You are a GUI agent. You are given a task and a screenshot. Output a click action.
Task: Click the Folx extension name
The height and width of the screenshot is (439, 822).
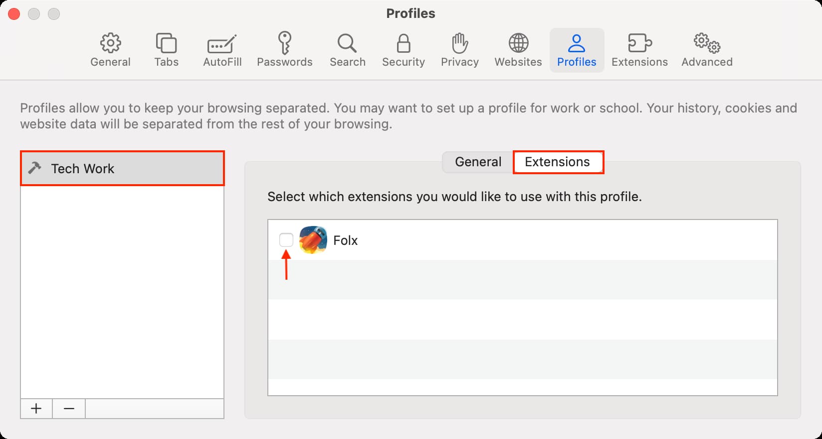coord(345,240)
